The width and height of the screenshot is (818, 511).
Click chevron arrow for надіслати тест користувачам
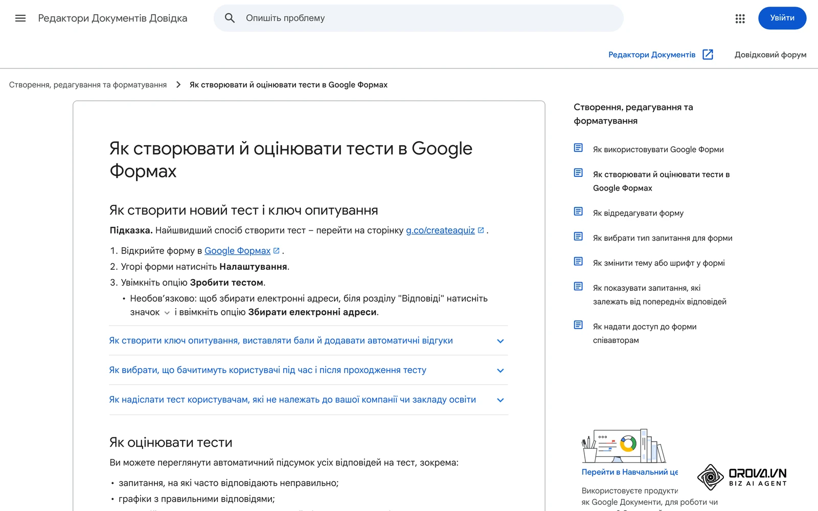pyautogui.click(x=501, y=400)
